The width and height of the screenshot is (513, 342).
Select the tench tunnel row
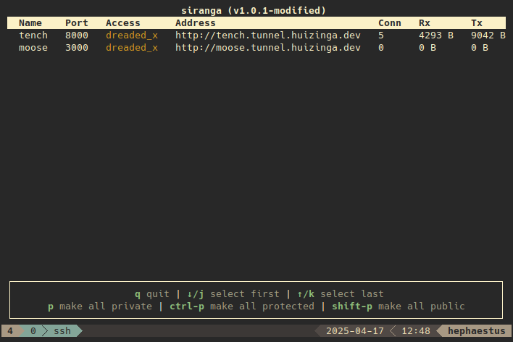point(256,36)
